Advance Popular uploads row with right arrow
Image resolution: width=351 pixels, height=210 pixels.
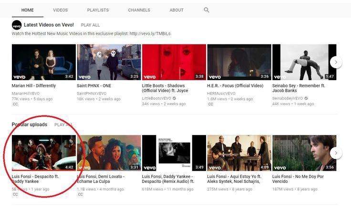pyautogui.click(x=336, y=153)
